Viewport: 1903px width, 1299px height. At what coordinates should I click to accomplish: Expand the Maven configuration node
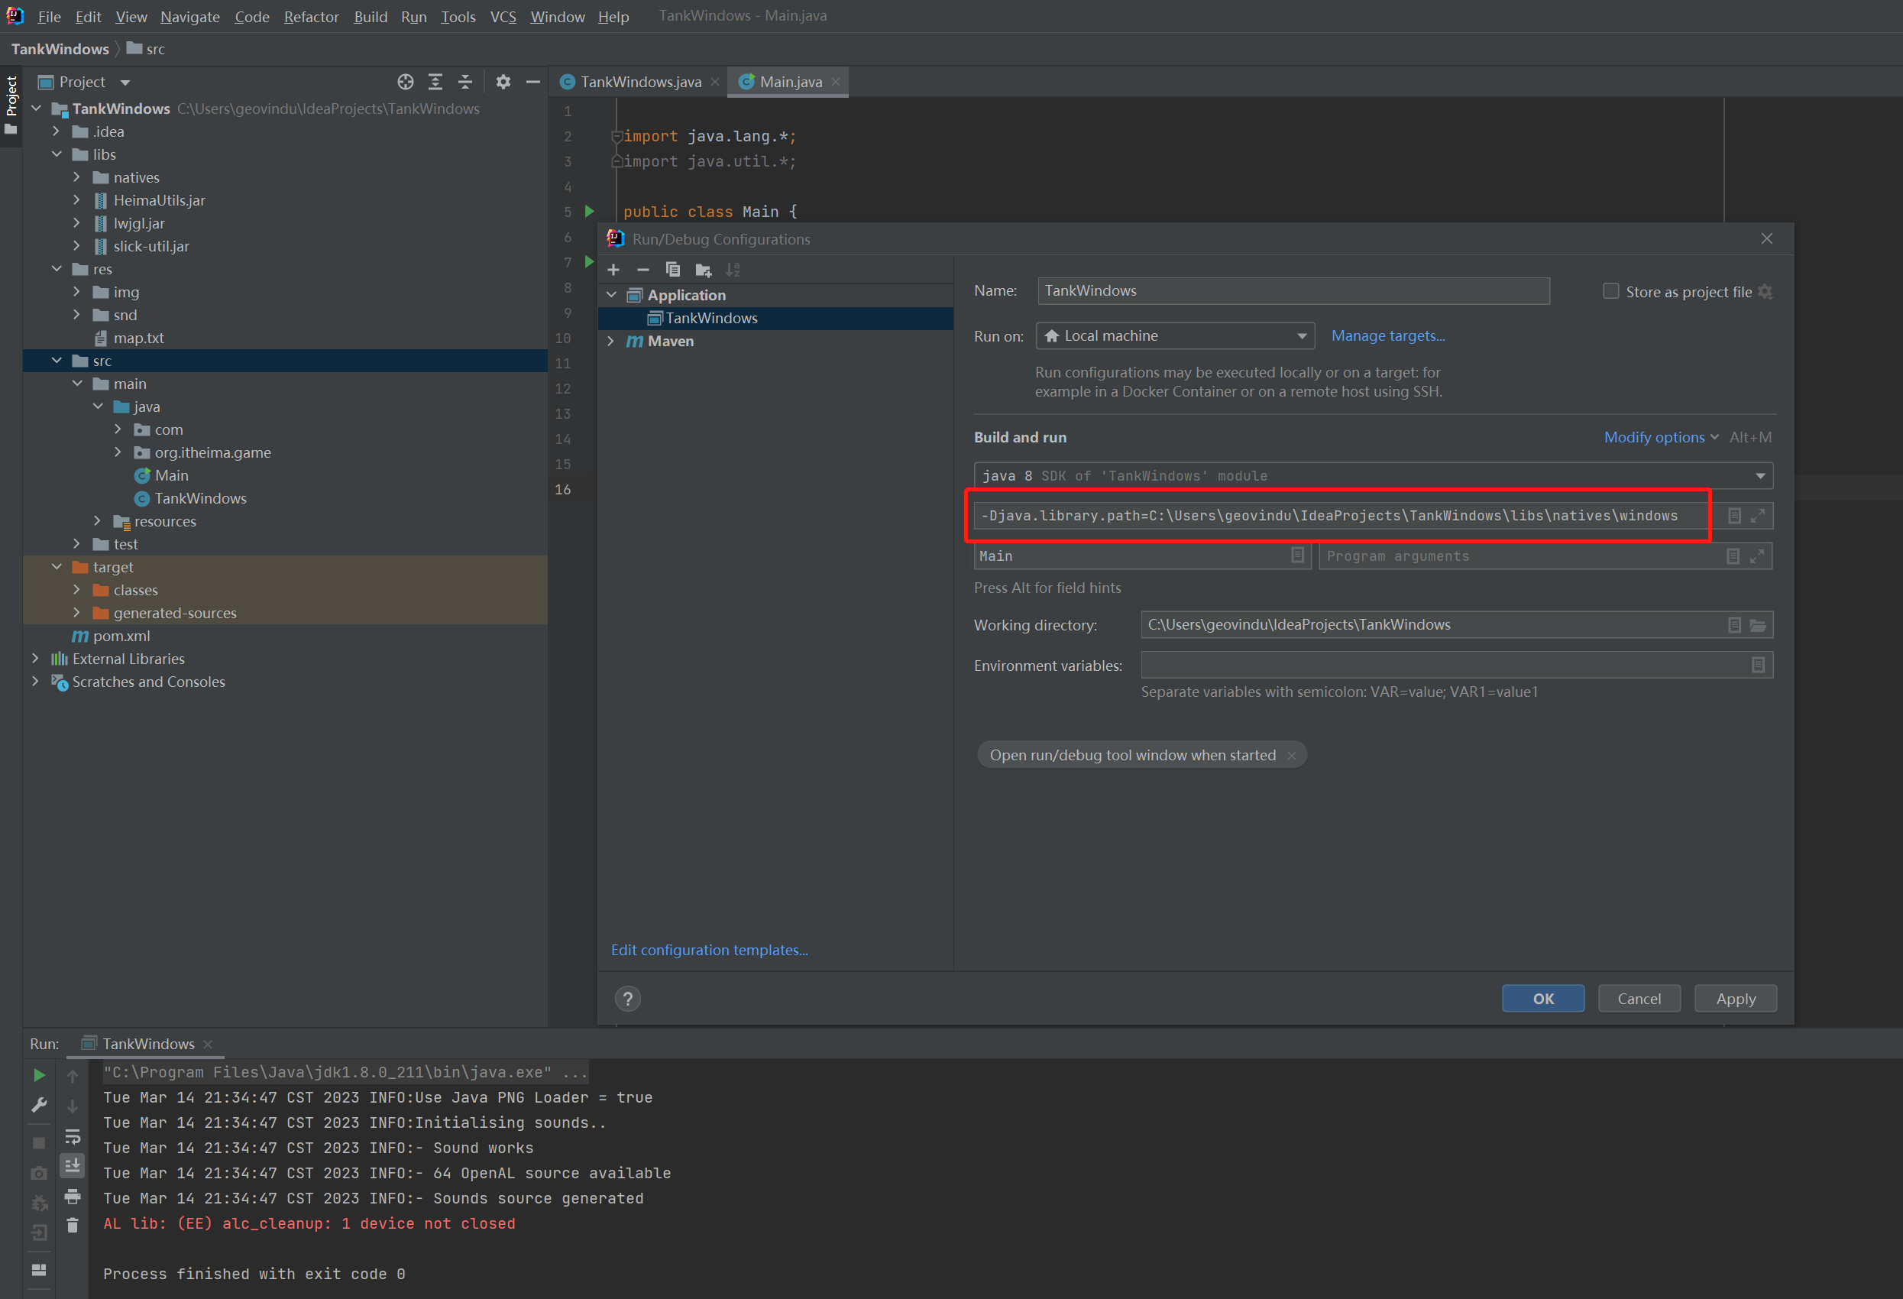click(611, 341)
